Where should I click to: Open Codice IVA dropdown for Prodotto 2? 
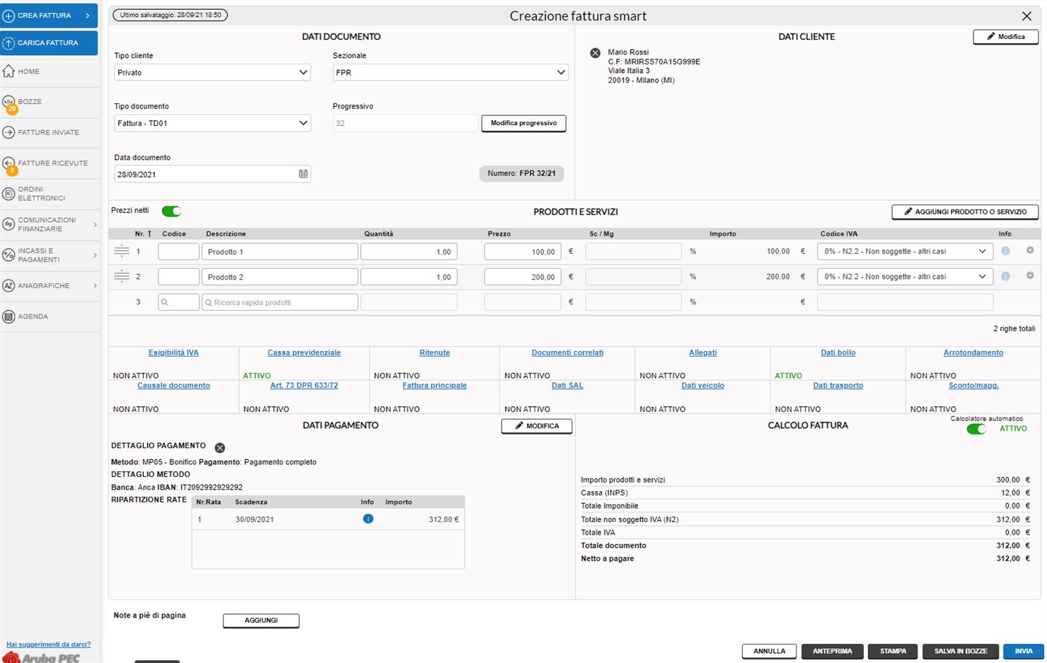[905, 277]
